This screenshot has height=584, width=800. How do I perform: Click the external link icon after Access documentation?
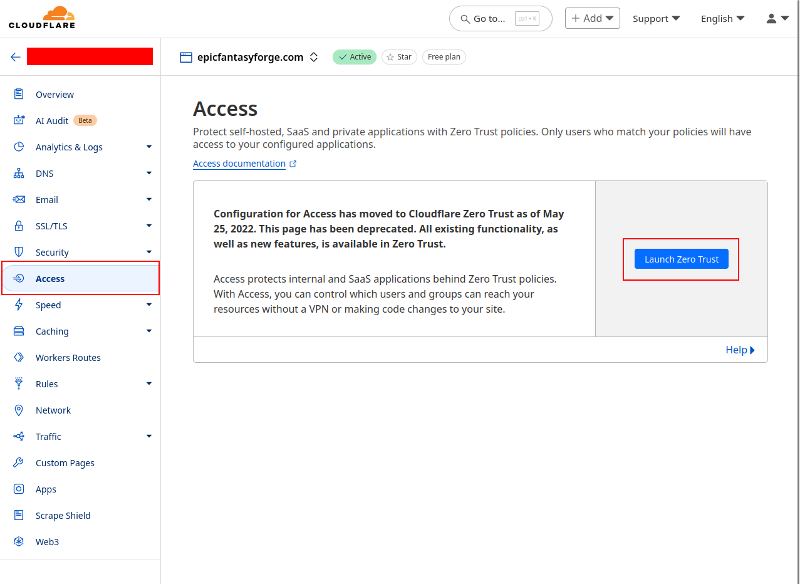[293, 164]
